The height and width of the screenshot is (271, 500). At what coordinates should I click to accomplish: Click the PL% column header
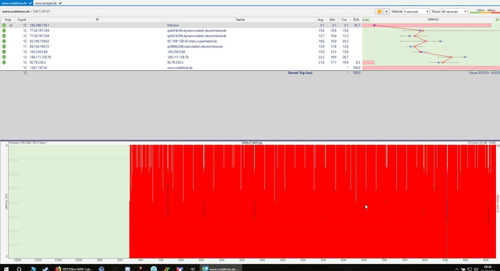[x=356, y=19]
